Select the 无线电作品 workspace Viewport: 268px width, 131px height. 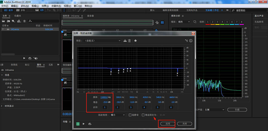192,10
